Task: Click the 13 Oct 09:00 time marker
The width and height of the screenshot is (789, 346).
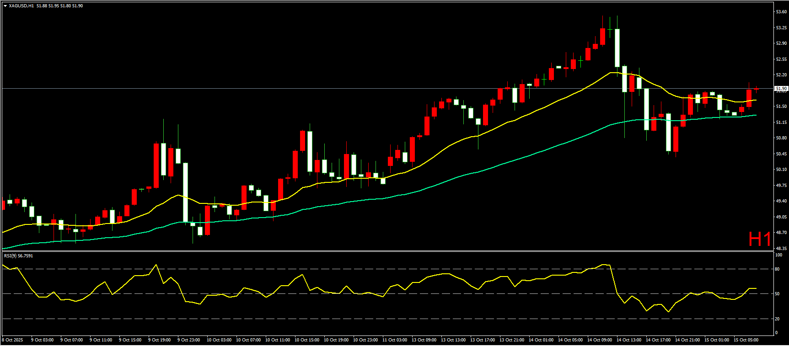Action: [x=424, y=340]
